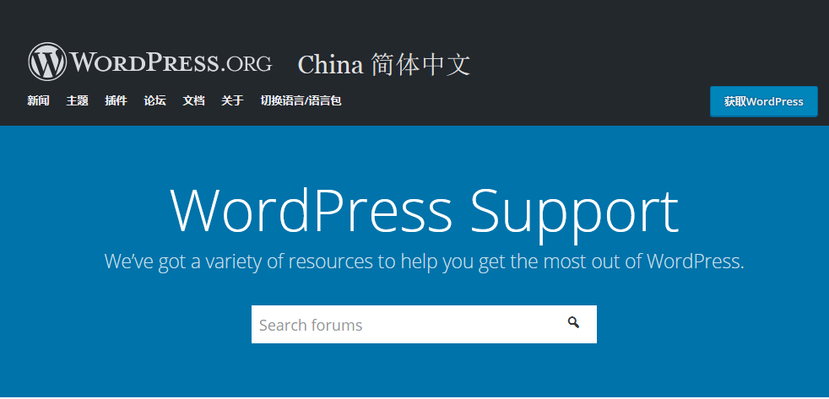Click the 获取WordPress button
Screen dimensions: 829x399
763,101
